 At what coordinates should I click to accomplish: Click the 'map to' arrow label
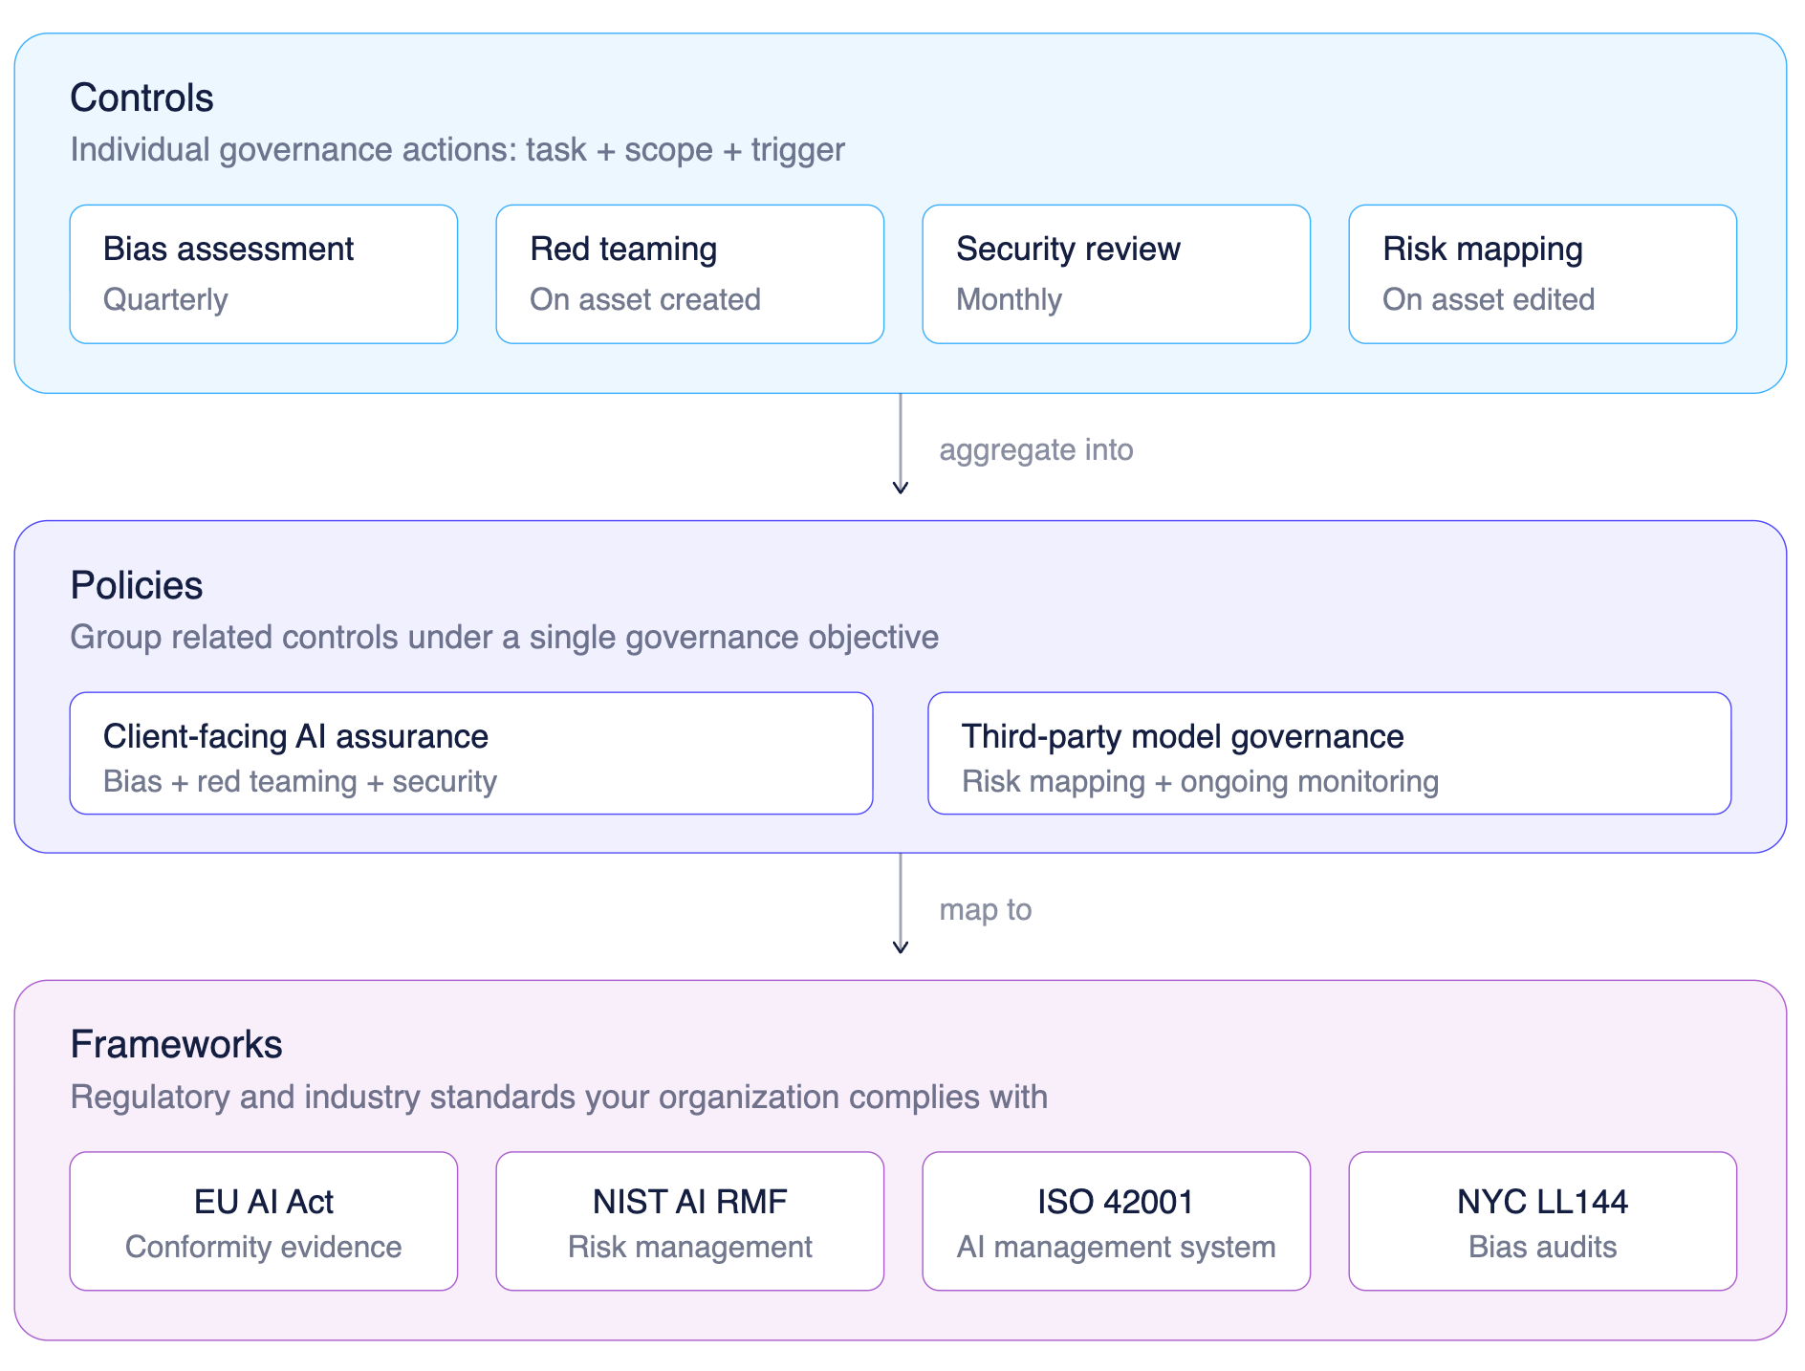(986, 909)
